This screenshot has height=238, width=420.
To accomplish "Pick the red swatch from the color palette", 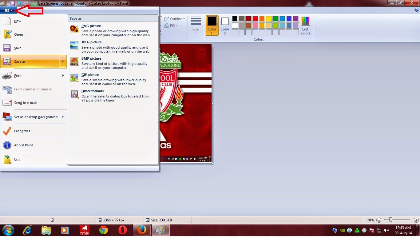I will pos(255,19).
